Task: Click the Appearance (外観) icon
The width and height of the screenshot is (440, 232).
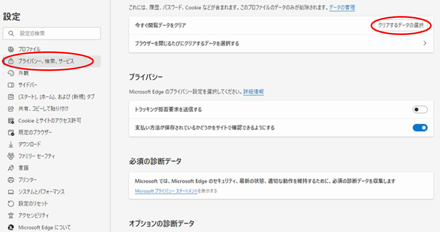Action: 11,73
